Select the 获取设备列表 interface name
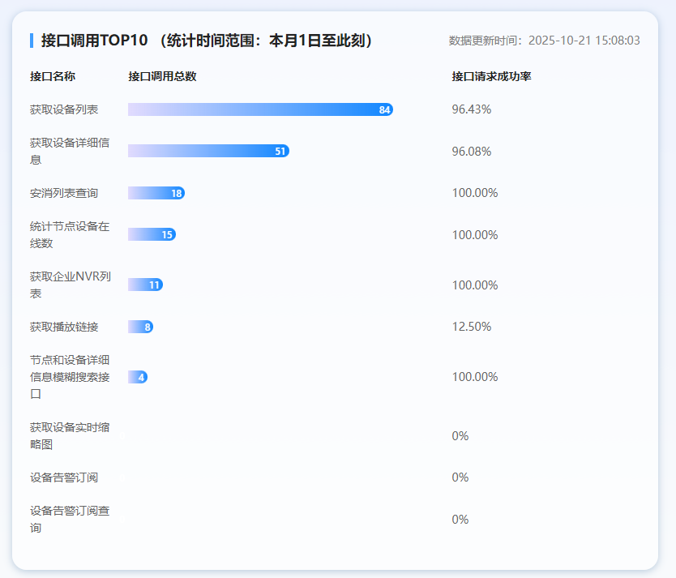 coord(64,109)
